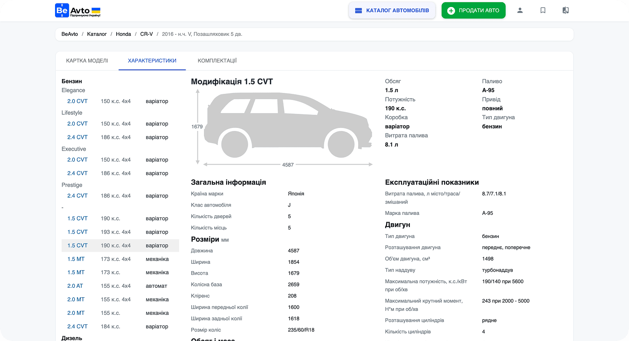Select 2.0 MT 155 к.с. without 4x4
This screenshot has height=341, width=629.
pyautogui.click(x=76, y=313)
